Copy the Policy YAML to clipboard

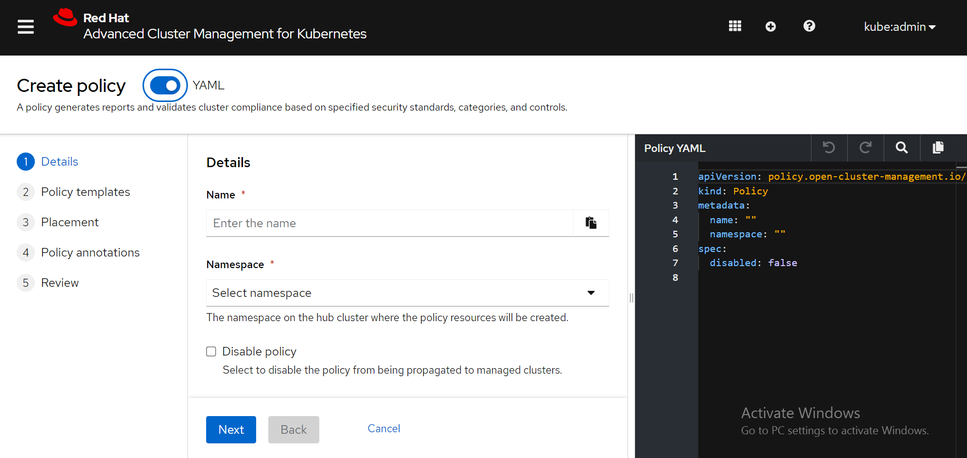point(938,147)
